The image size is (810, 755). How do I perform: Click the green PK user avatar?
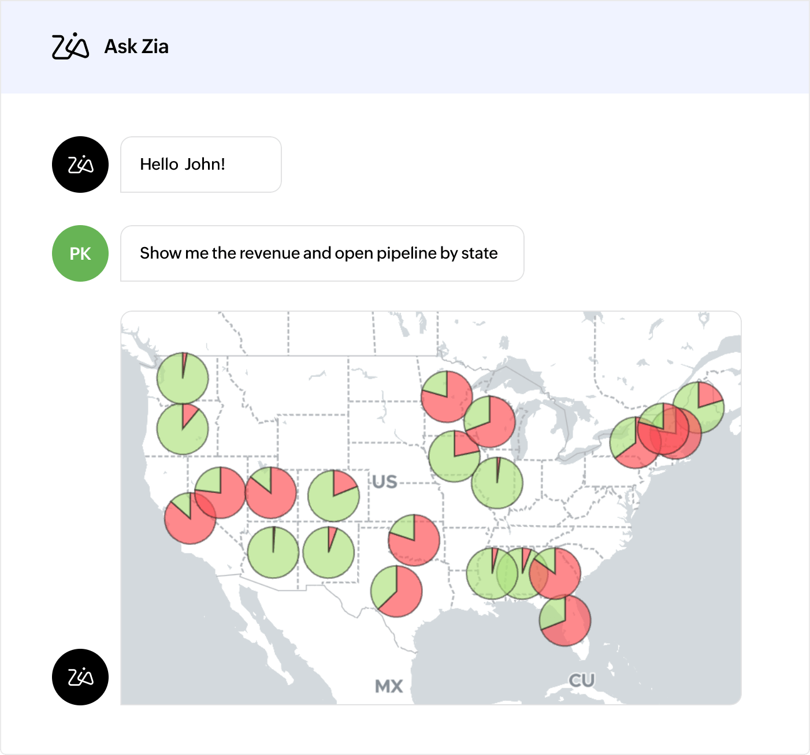tap(80, 253)
